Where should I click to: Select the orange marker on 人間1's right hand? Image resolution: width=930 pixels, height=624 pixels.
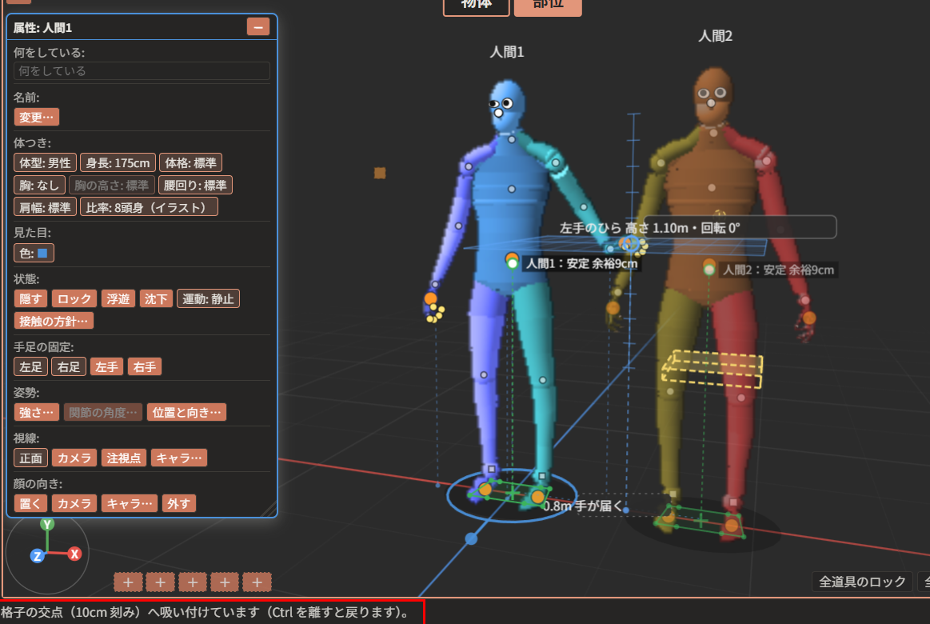430,298
